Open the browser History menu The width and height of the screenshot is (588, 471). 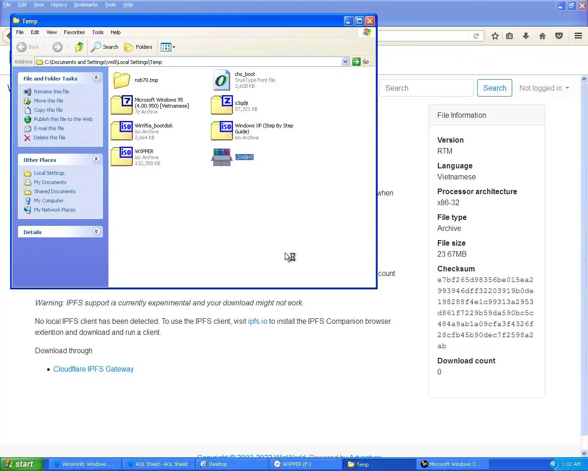(x=59, y=5)
